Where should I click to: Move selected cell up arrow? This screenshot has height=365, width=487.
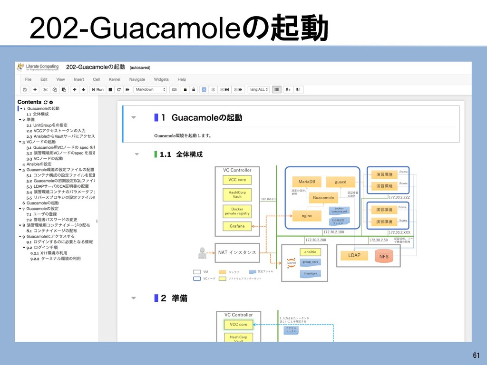tap(75, 90)
